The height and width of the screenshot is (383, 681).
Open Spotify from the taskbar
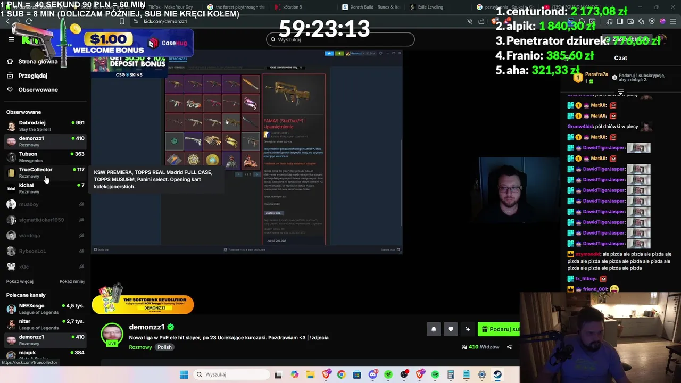[x=435, y=374]
